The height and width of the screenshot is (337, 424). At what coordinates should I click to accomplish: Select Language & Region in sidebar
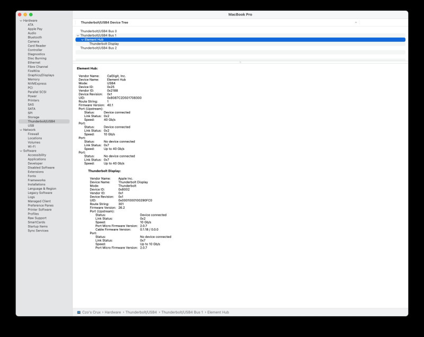42,189
